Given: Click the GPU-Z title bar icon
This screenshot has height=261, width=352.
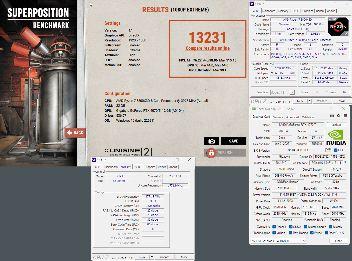Looking at the screenshot, I should coord(253,109).
